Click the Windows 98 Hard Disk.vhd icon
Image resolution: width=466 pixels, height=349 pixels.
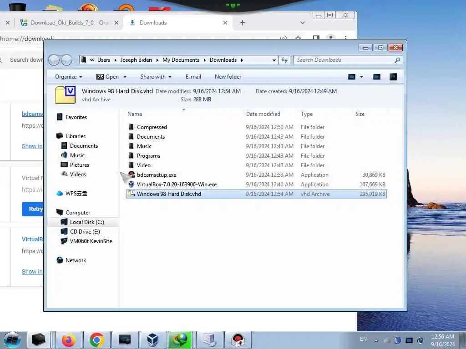[x=132, y=194]
